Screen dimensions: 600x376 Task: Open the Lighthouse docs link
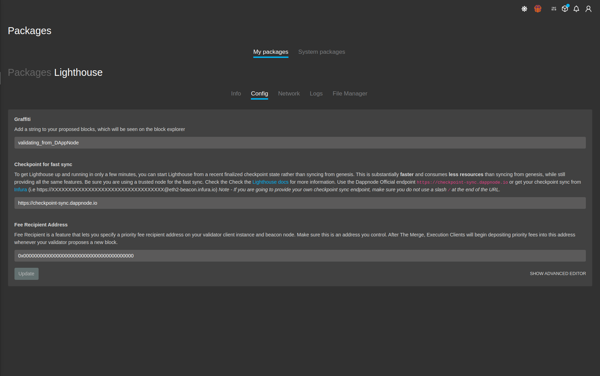point(270,182)
